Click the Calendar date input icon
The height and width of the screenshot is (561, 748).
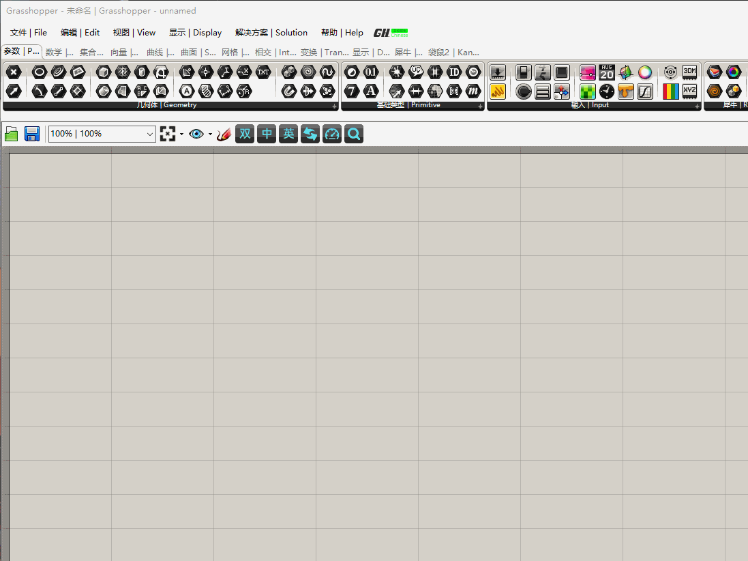tap(607, 72)
